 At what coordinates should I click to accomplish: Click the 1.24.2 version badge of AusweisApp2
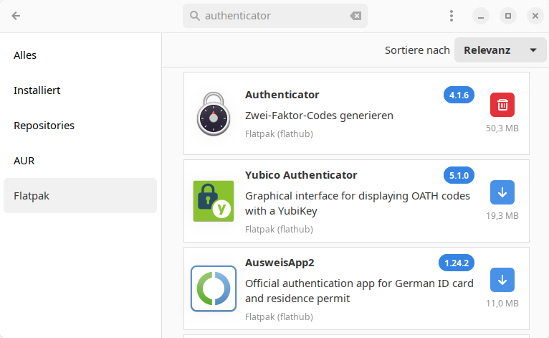coord(457,263)
